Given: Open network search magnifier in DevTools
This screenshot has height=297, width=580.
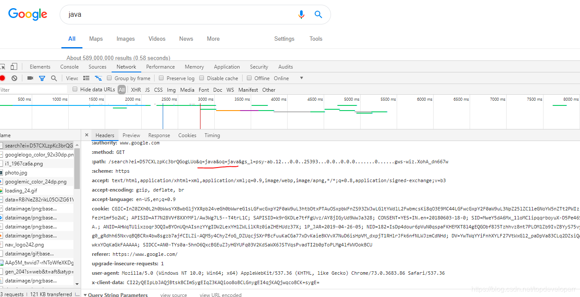Looking at the screenshot, I should click(54, 78).
